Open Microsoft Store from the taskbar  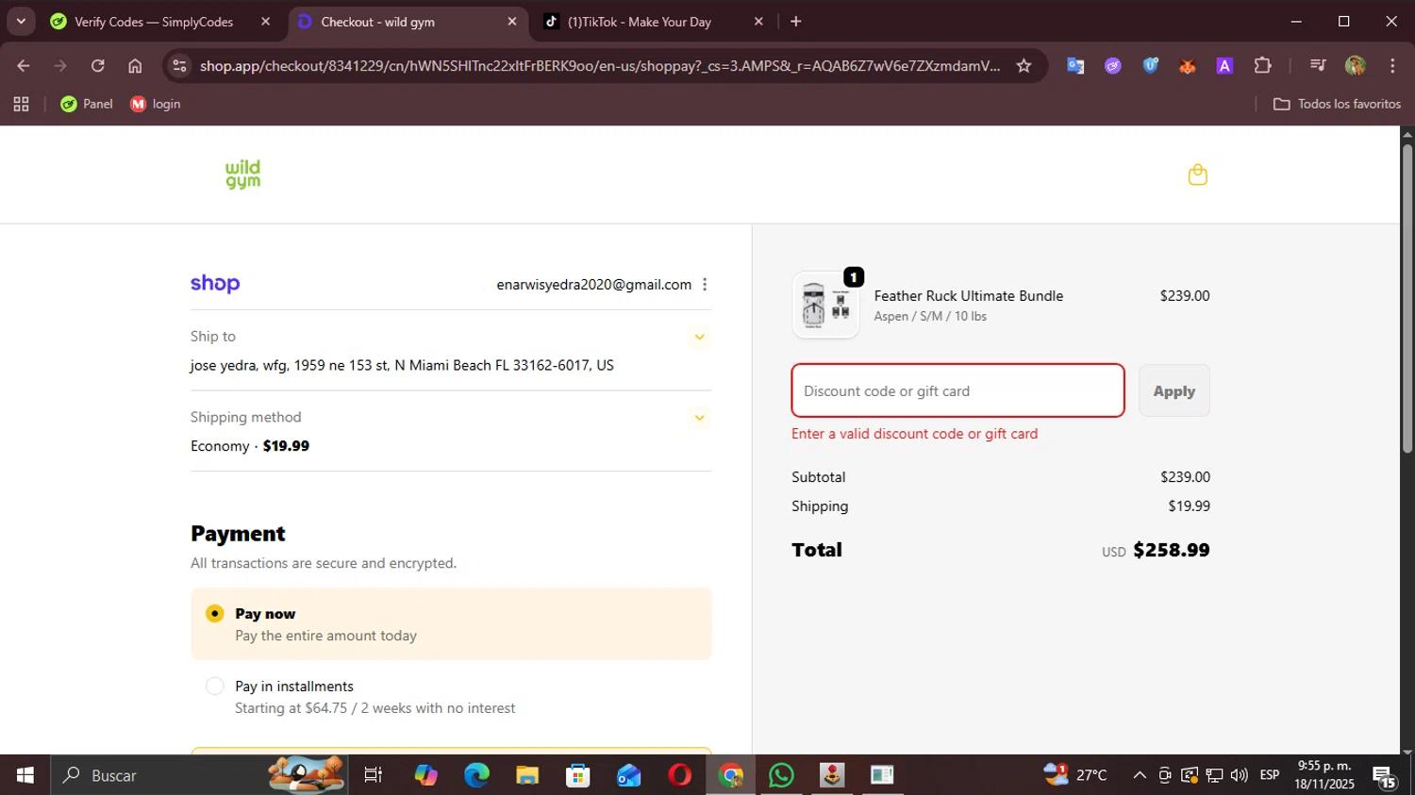pyautogui.click(x=577, y=775)
